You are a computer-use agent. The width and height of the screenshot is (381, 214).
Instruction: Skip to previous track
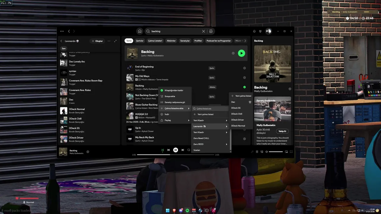pos(168,150)
